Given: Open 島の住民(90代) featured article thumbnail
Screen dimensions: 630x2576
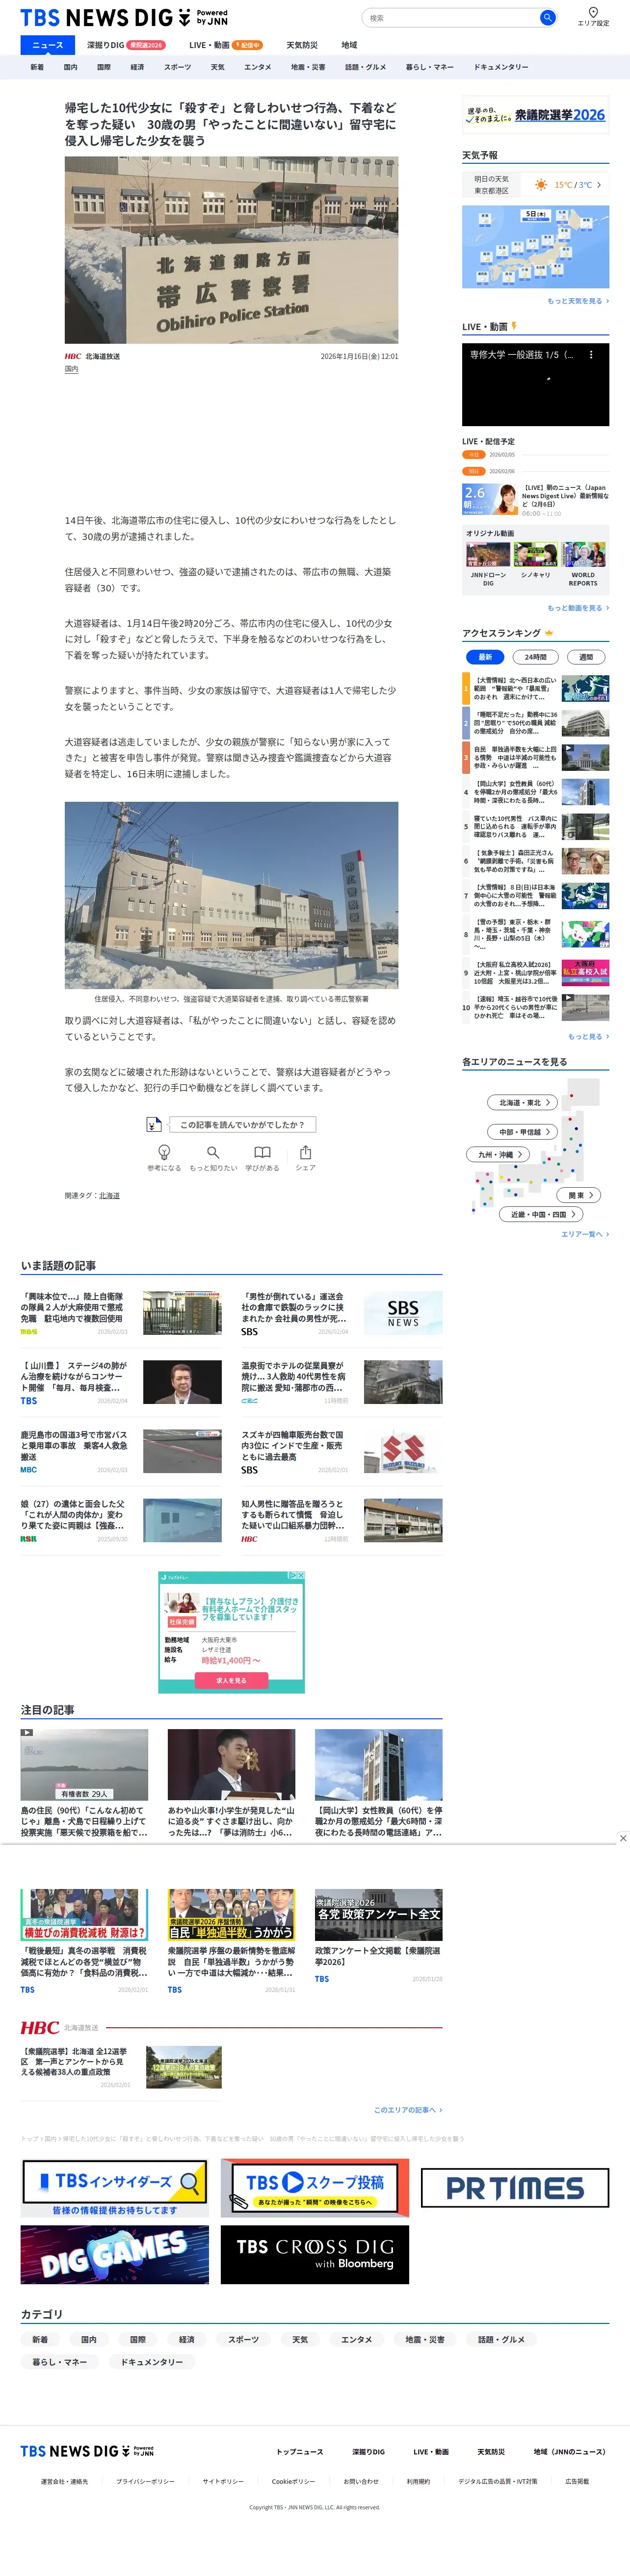Looking at the screenshot, I should pos(84,1765).
